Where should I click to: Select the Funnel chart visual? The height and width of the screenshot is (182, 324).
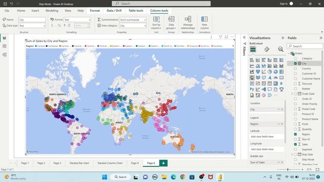pos(258,72)
